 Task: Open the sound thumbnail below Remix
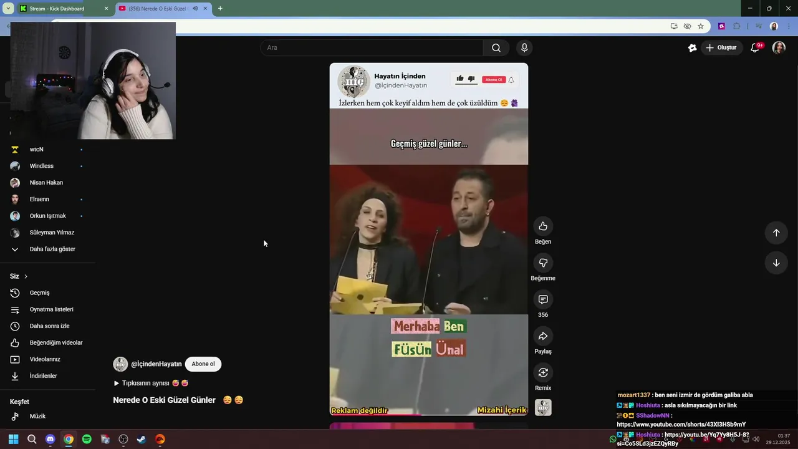coord(543,408)
